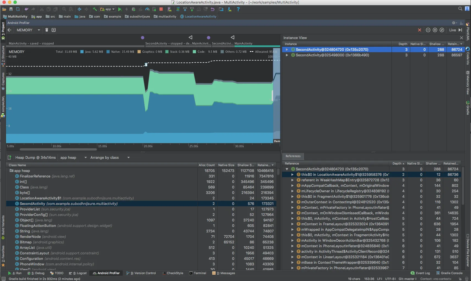The height and width of the screenshot is (281, 471).
Task: Open the Arrange by class dropdown
Action: 109,157
